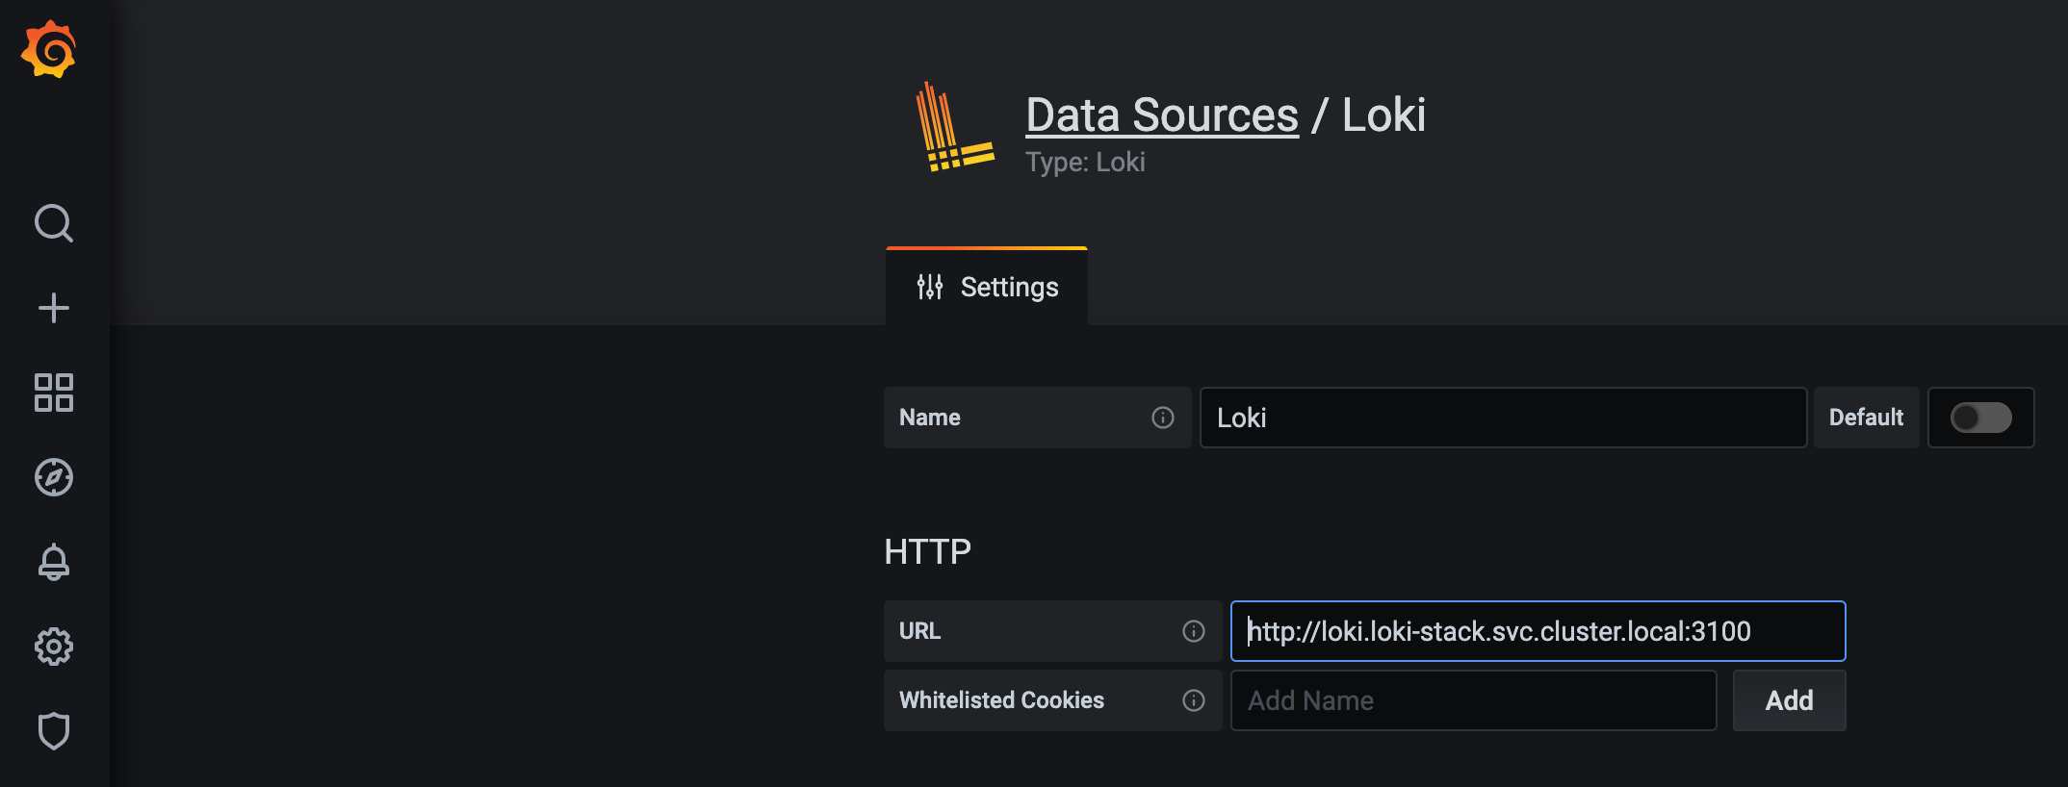
Task: Click the Name field info icon
Action: (1163, 418)
